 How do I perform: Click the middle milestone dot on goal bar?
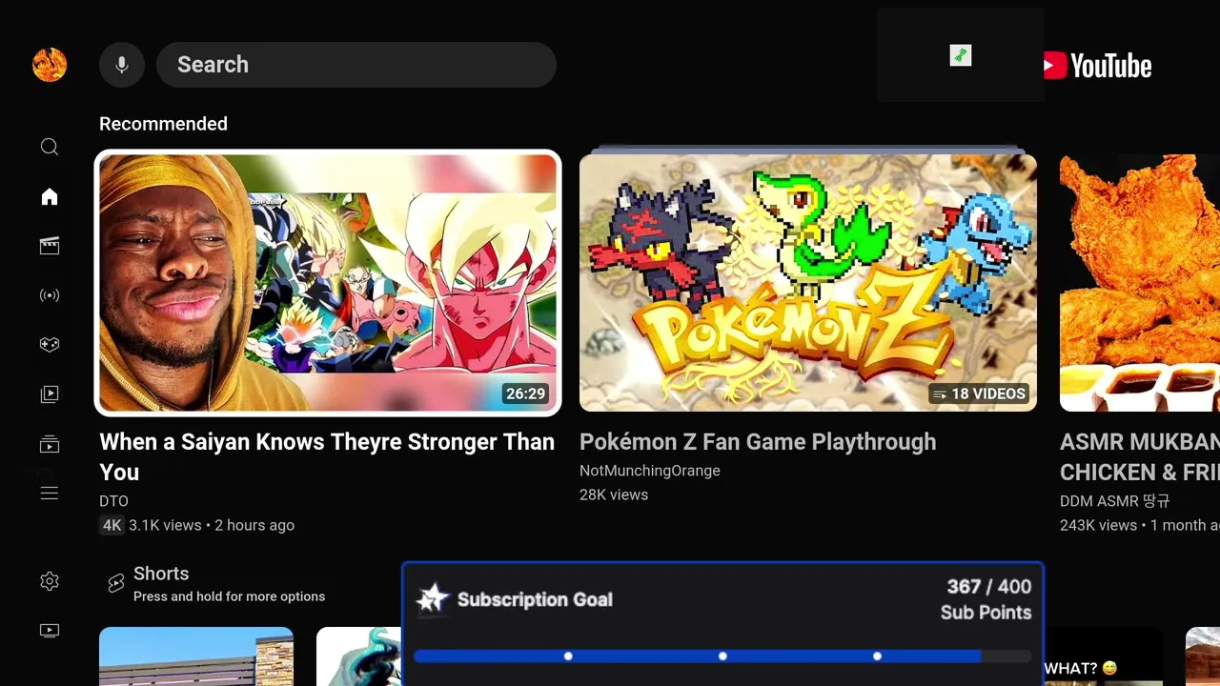[x=722, y=656]
